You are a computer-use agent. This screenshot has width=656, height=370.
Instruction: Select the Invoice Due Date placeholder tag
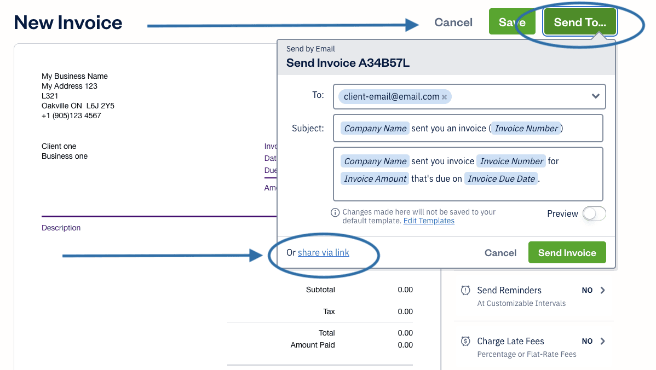click(501, 178)
